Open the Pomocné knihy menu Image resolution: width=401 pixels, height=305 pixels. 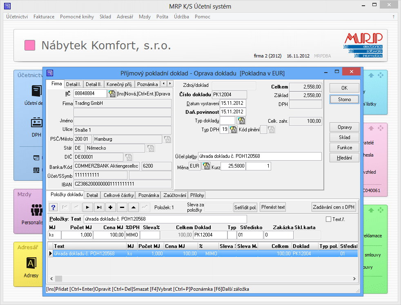(x=77, y=17)
